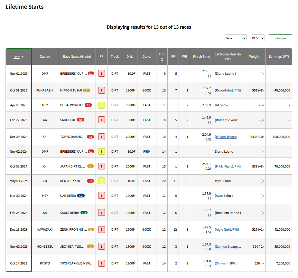This screenshot has height=278, width=298.
Task: Click G1 badge next to Dubai World C
Action: click(88, 105)
